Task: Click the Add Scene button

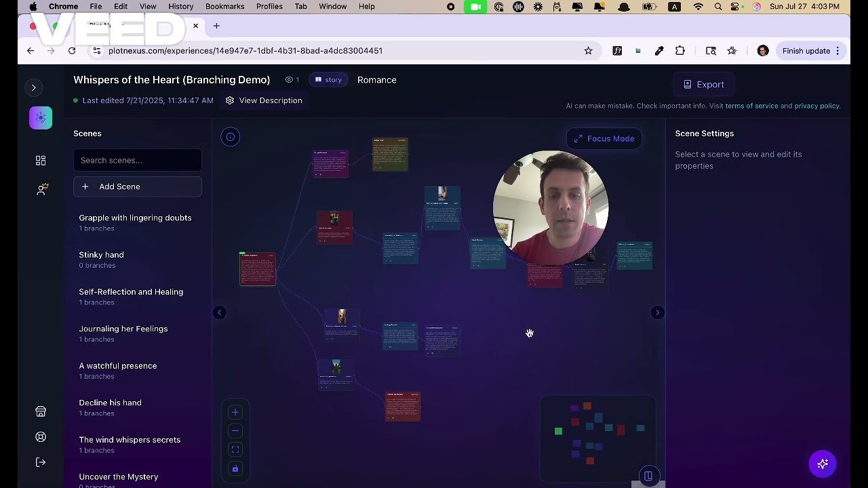Action: (x=137, y=186)
